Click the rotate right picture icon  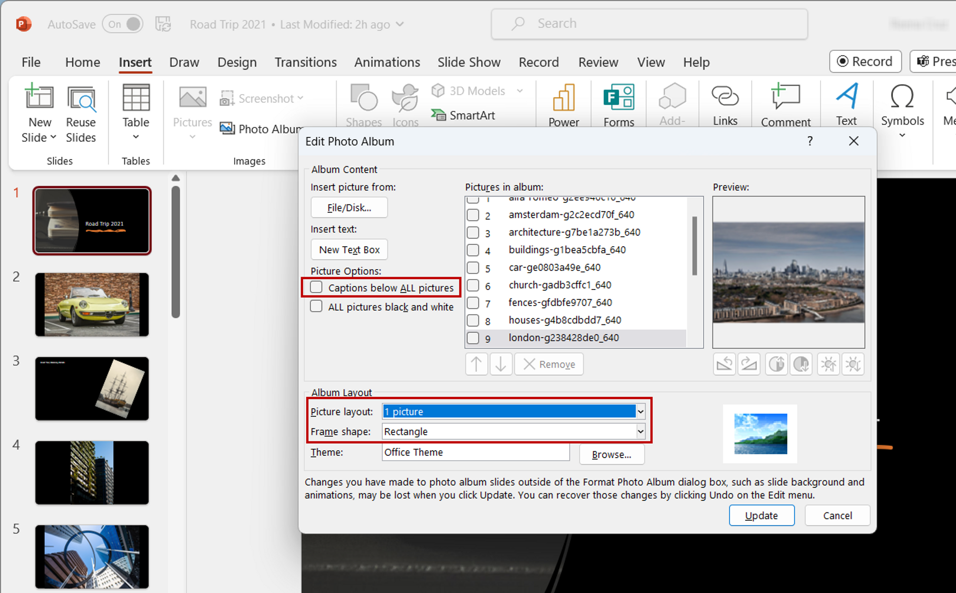coord(749,365)
